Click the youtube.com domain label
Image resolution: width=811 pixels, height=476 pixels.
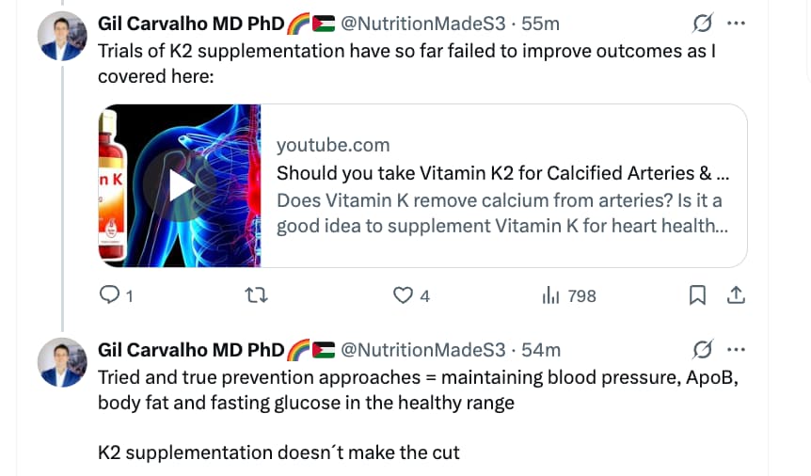(333, 146)
